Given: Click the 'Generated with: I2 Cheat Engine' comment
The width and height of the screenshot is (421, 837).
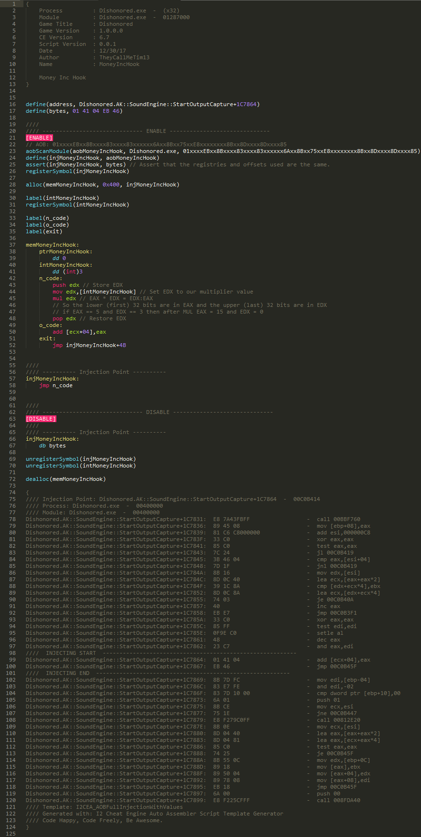Looking at the screenshot, I should [154, 814].
